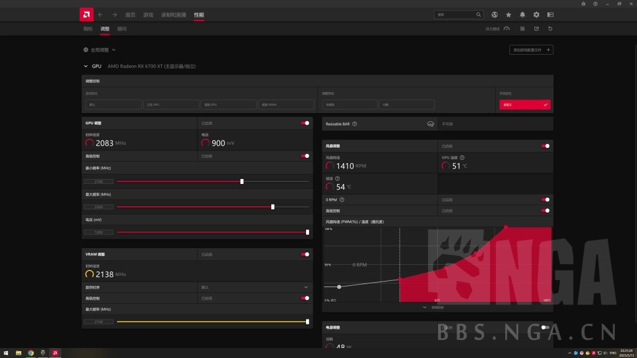The height and width of the screenshot is (358, 637).
Task: Open Chrome from the Windows taskbar
Action: 30,352
